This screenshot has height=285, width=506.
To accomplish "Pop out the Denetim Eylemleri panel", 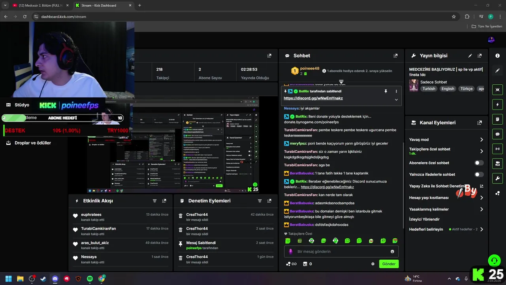I will click(269, 201).
